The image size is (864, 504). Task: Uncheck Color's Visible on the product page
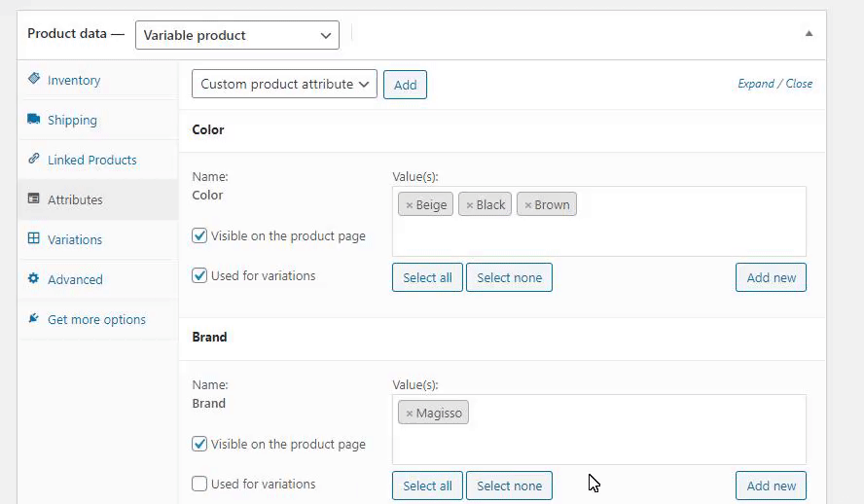tap(199, 235)
